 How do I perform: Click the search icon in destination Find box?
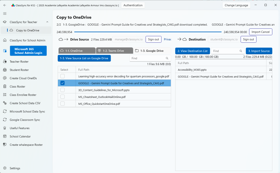click(241, 51)
